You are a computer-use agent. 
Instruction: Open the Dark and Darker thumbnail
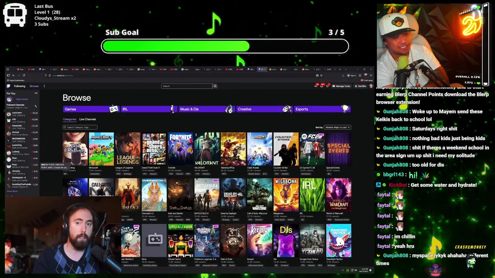pos(180,195)
